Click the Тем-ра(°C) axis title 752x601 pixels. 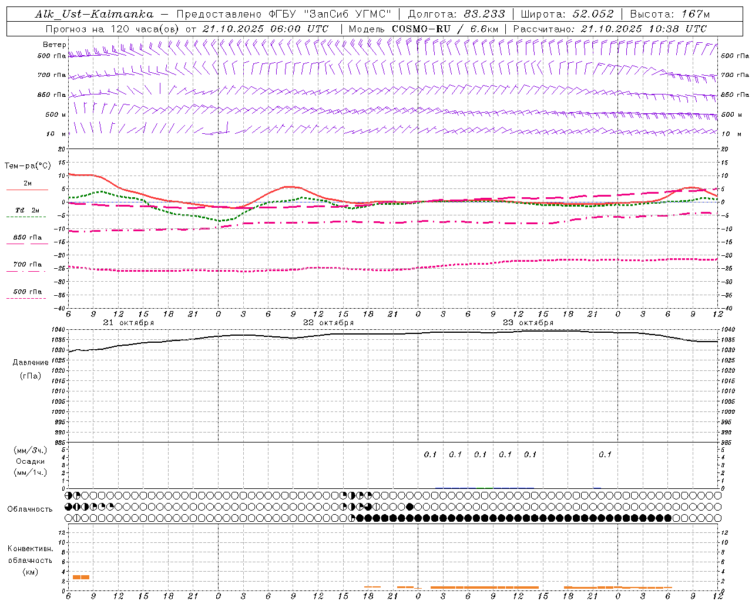(x=28, y=166)
